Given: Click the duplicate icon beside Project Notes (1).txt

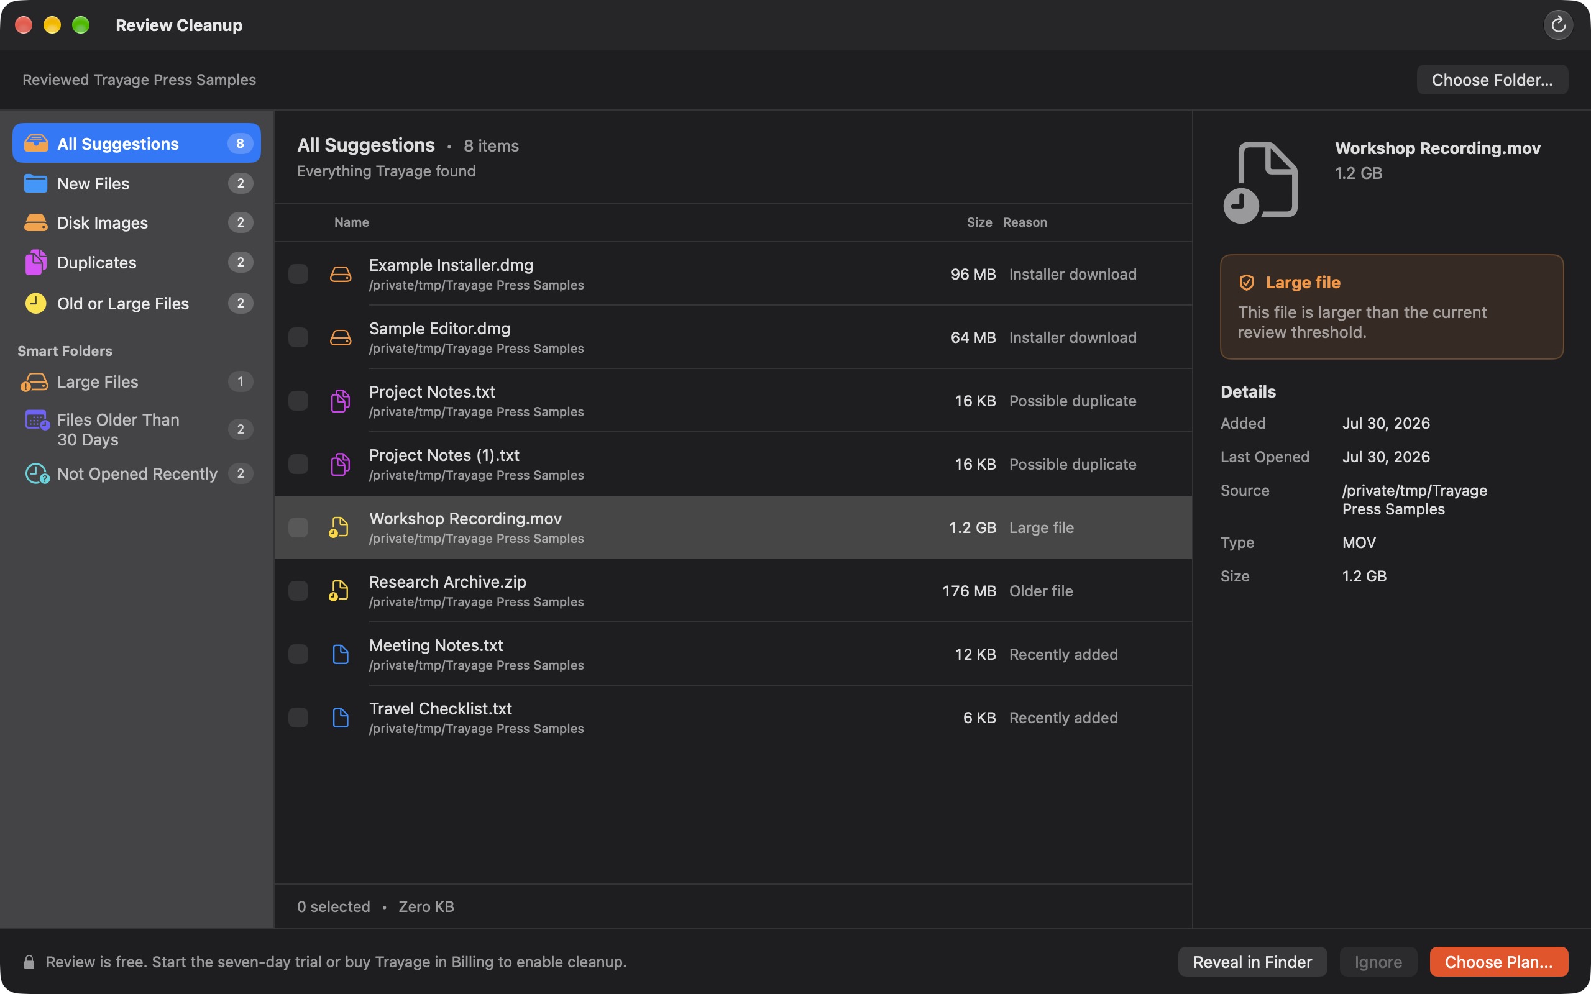Looking at the screenshot, I should pyautogui.click(x=340, y=464).
